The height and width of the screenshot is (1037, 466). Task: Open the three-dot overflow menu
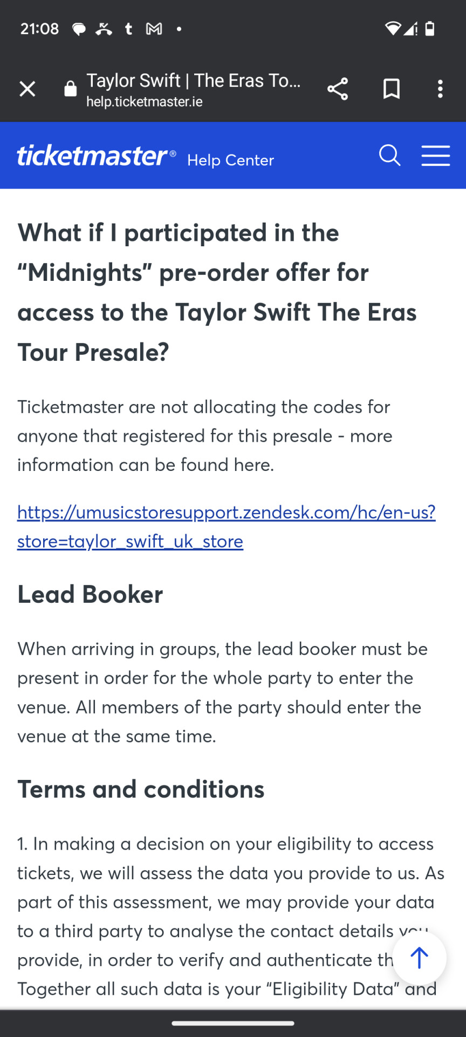click(440, 89)
